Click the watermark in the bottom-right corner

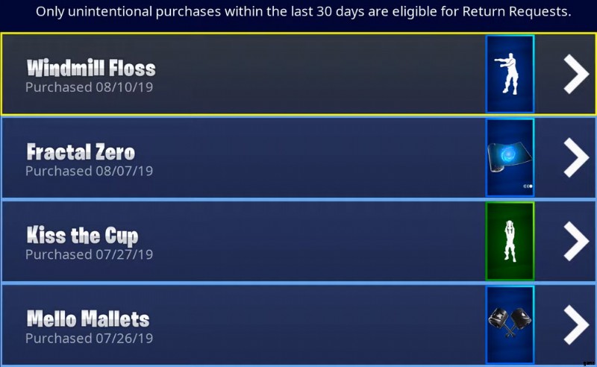pyautogui.click(x=588, y=359)
